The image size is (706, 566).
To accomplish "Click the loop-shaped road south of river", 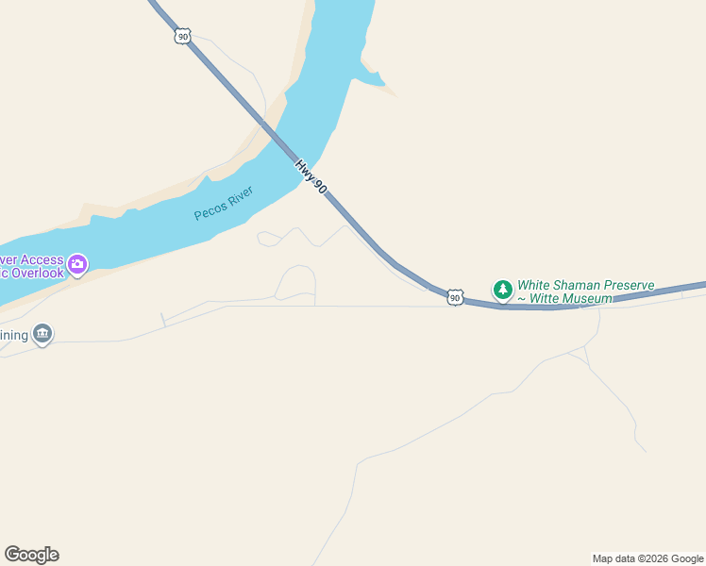I will point(296,283).
